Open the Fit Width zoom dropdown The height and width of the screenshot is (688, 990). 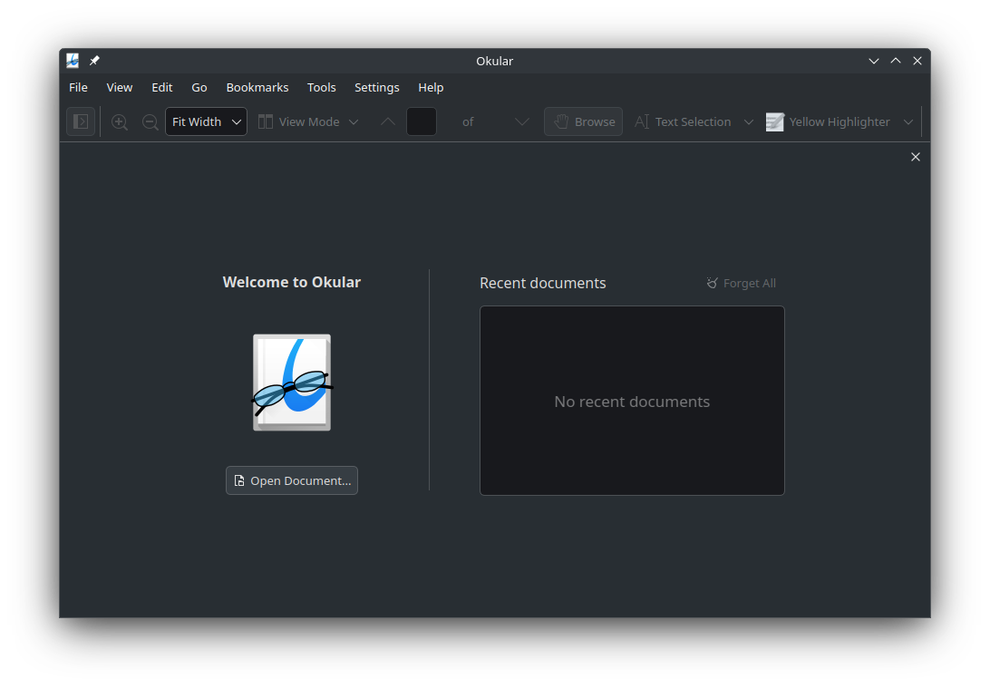click(x=206, y=121)
